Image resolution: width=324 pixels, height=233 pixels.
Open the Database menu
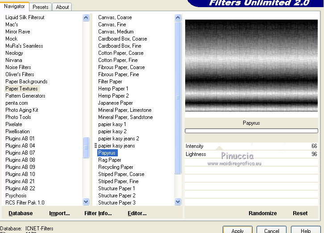[21, 213]
